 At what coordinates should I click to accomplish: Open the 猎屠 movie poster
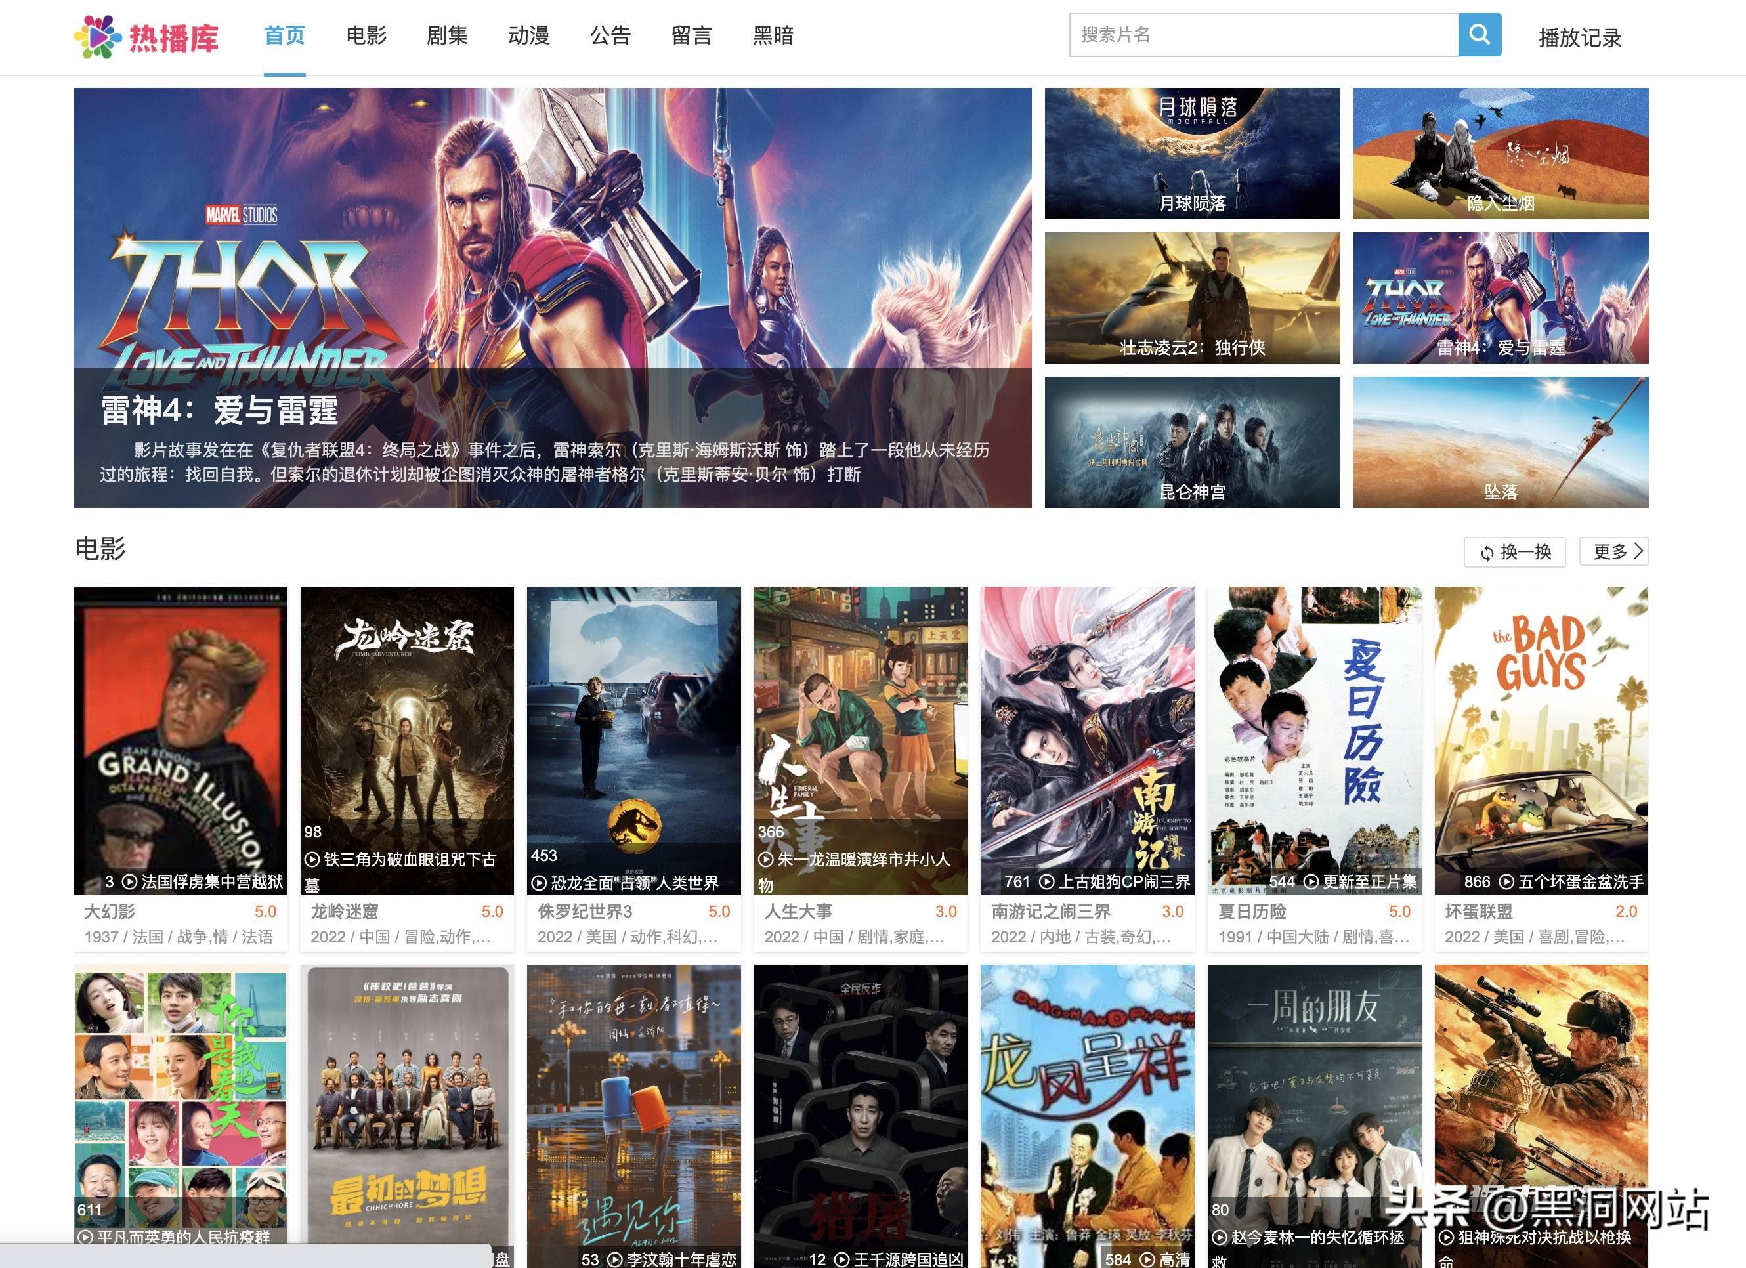coord(861,1116)
